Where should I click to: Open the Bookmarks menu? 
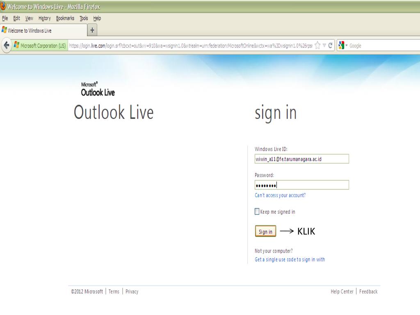(65, 18)
